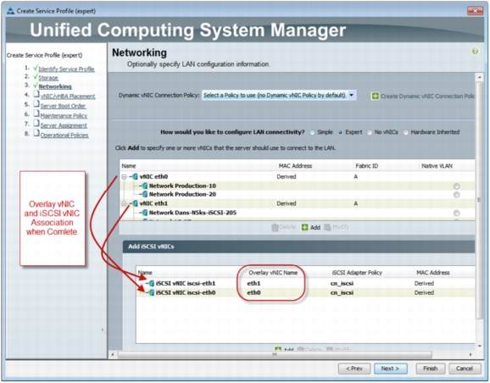Click right arrow of horizontal scrollbar
This screenshot has height=383, width=490.
point(471,355)
